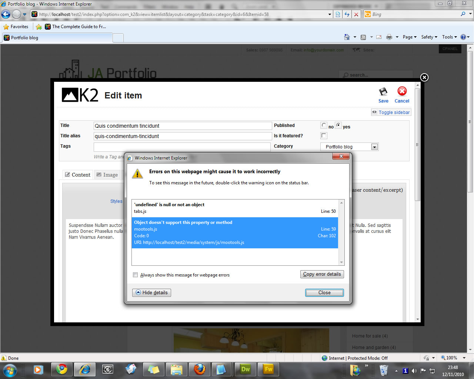Focus the Tags input field
The height and width of the screenshot is (379, 474).
coord(182,147)
